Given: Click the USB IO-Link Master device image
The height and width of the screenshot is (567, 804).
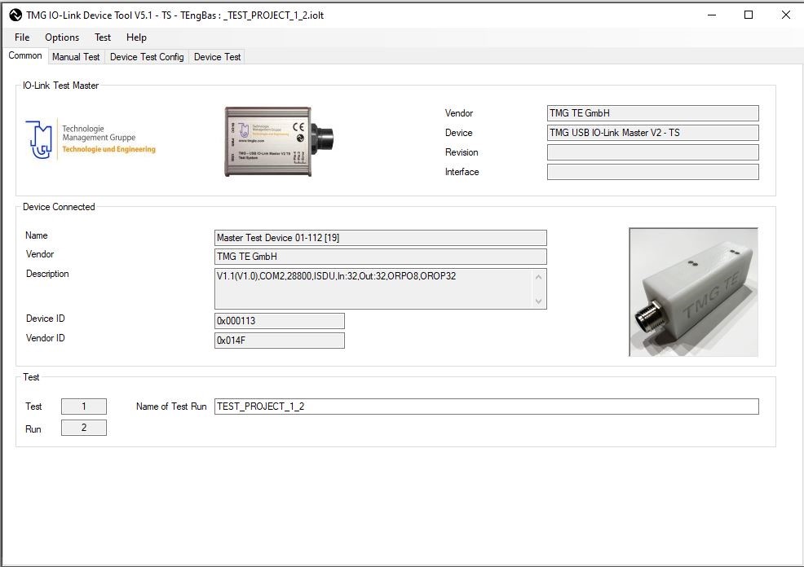Looking at the screenshot, I should [x=278, y=142].
